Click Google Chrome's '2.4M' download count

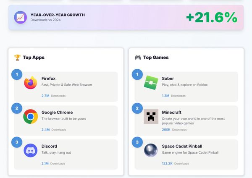pyautogui.click(x=45, y=129)
